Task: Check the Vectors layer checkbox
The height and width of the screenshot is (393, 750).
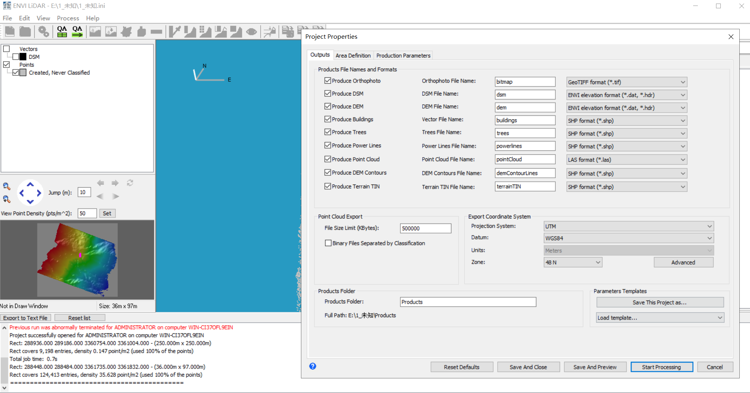Action: pyautogui.click(x=7, y=49)
